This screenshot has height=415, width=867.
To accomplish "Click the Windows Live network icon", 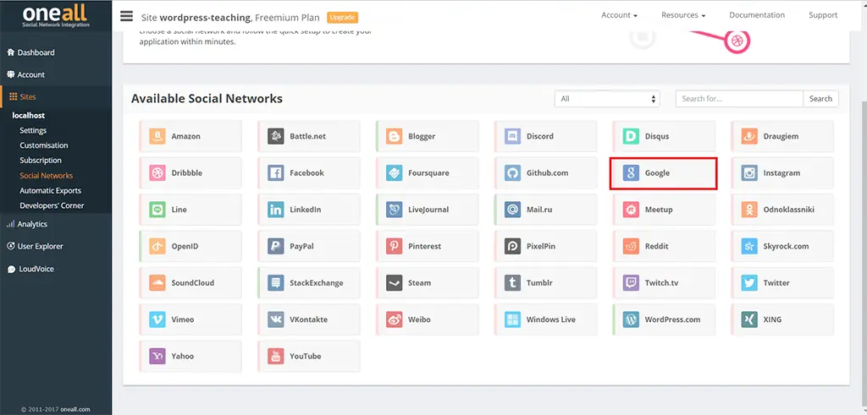I will (x=512, y=319).
